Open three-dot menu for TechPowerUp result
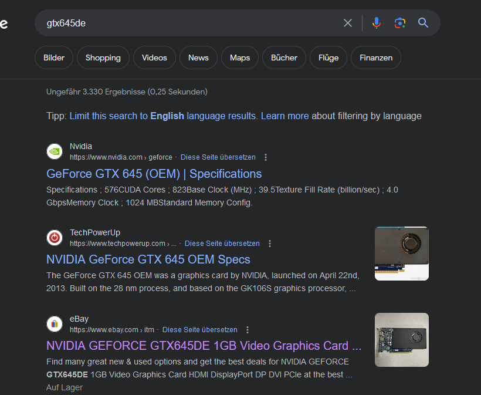The height and width of the screenshot is (395, 481). [x=270, y=244]
